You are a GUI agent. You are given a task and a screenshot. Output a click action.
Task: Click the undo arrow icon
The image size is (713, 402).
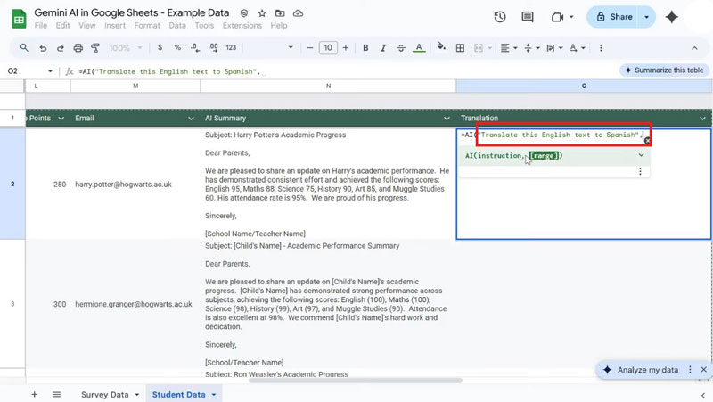click(x=43, y=47)
